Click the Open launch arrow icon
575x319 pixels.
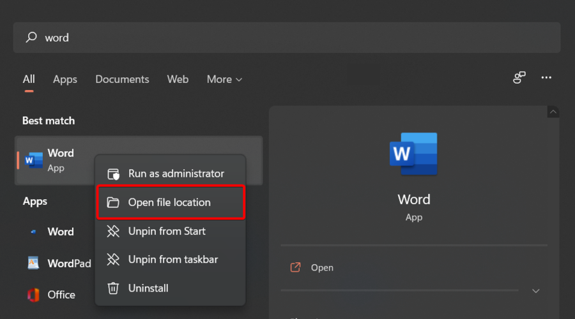tap(296, 267)
